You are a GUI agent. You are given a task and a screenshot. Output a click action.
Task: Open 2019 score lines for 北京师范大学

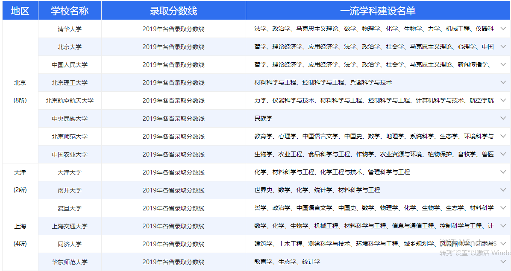click(x=173, y=136)
